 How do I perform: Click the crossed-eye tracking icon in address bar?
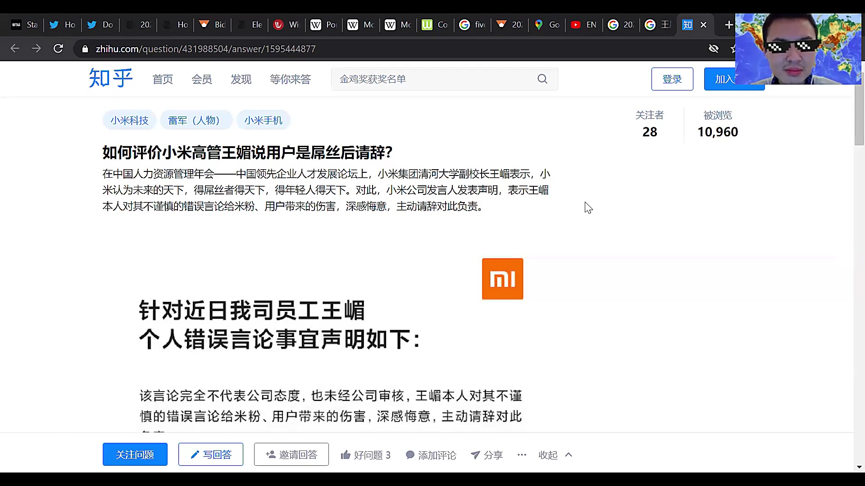tap(713, 49)
